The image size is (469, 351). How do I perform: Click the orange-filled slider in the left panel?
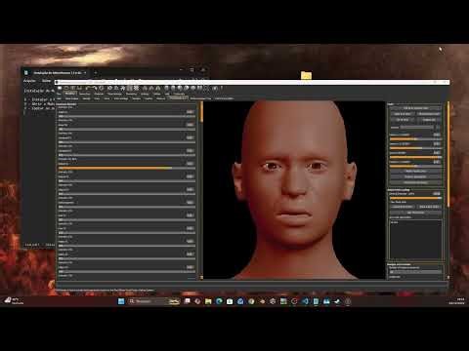pos(126,168)
